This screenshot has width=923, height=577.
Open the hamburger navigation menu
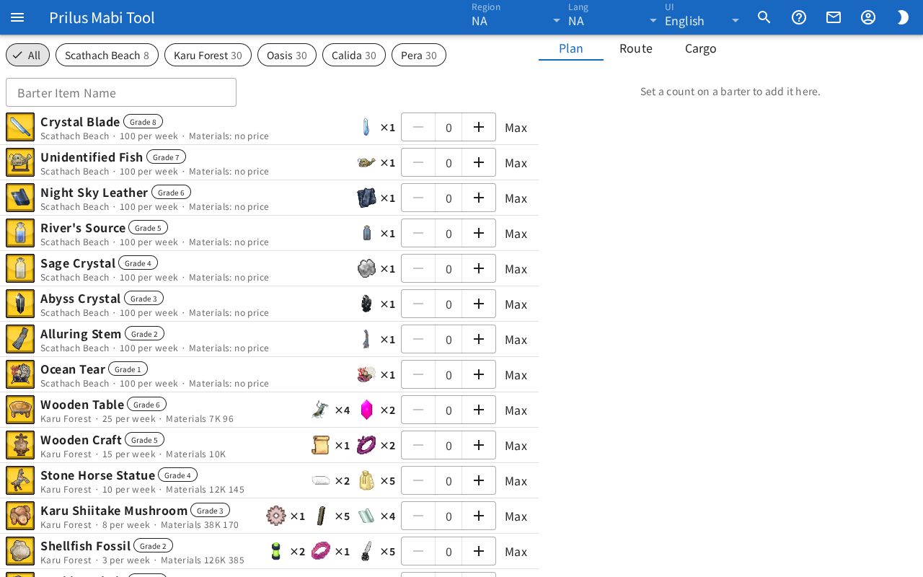pyautogui.click(x=17, y=17)
